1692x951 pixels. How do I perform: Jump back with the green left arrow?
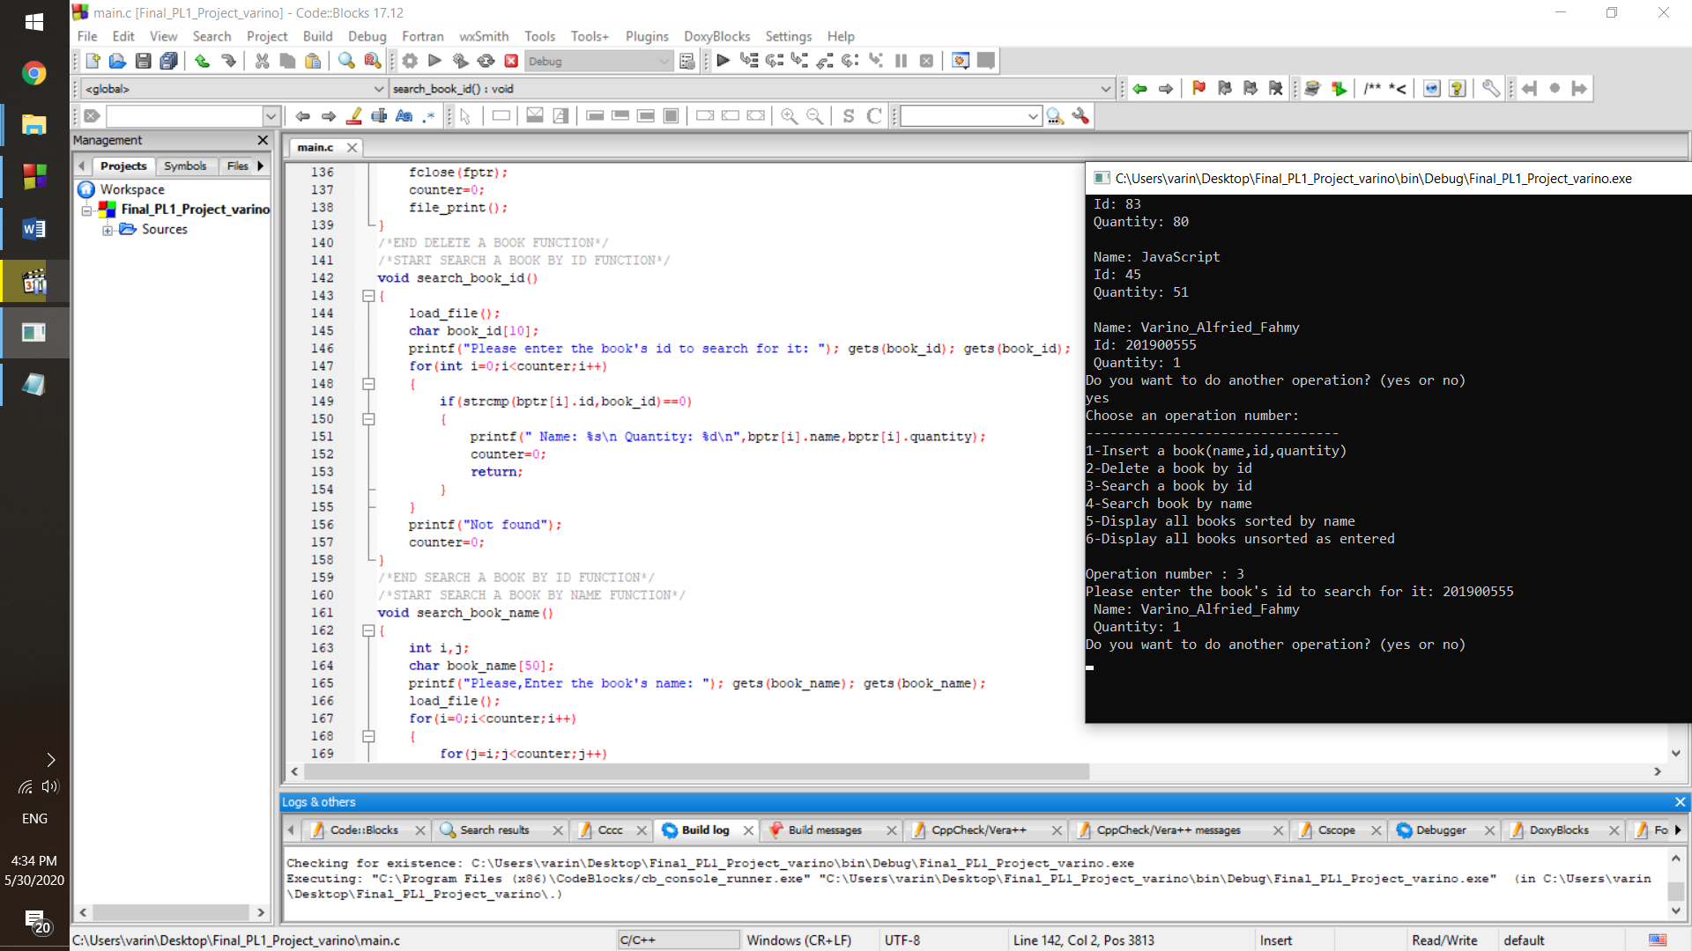coord(1140,88)
